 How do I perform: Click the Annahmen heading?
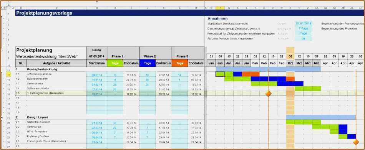click(x=217, y=18)
